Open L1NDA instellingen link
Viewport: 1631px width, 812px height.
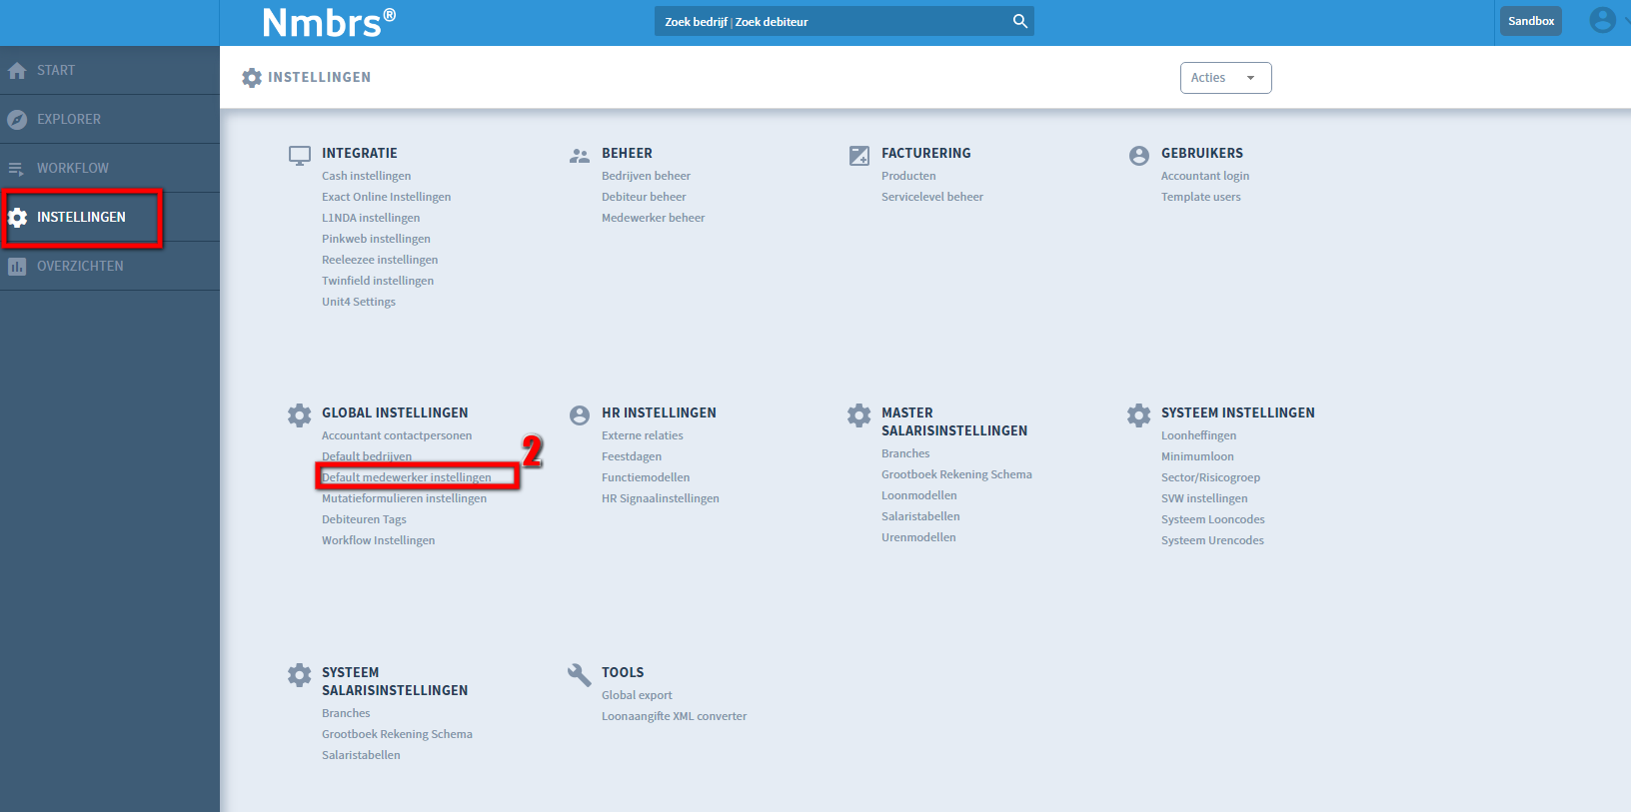click(371, 218)
